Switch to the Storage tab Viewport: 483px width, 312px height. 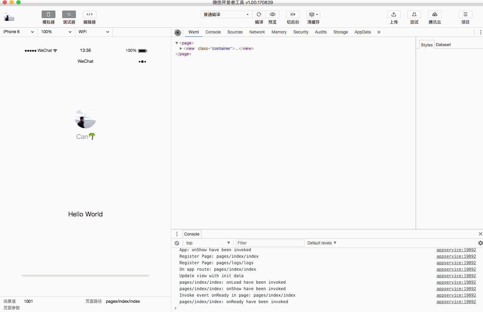tap(340, 32)
